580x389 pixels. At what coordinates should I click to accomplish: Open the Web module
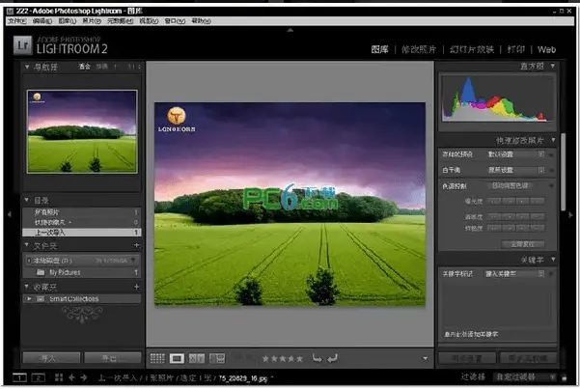(x=547, y=48)
